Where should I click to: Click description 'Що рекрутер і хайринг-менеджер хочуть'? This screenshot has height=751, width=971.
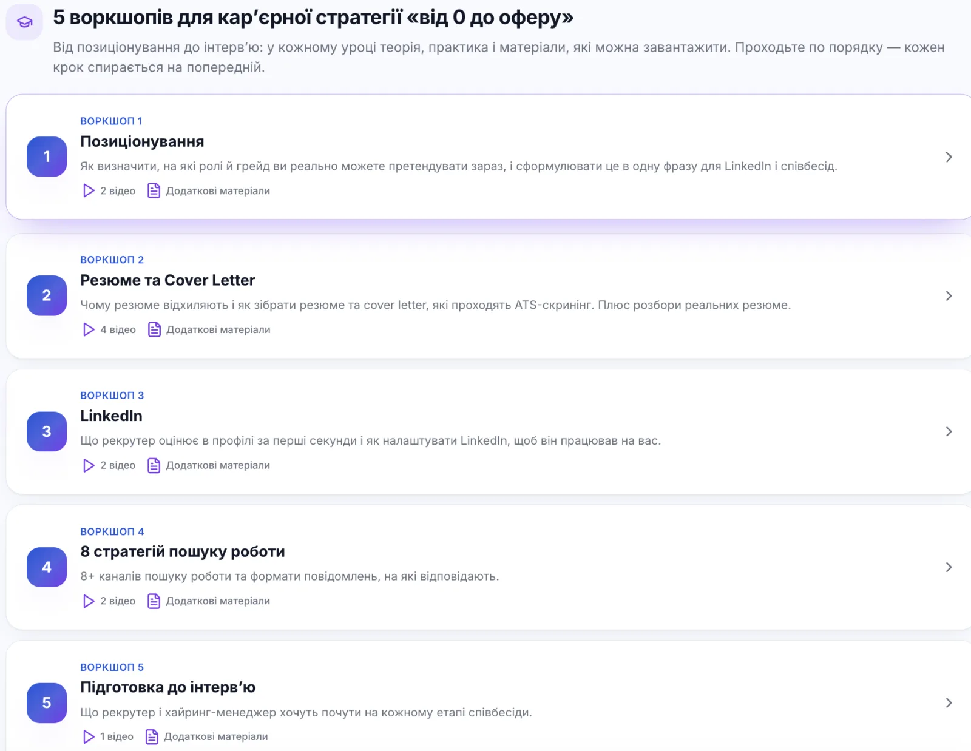click(306, 712)
